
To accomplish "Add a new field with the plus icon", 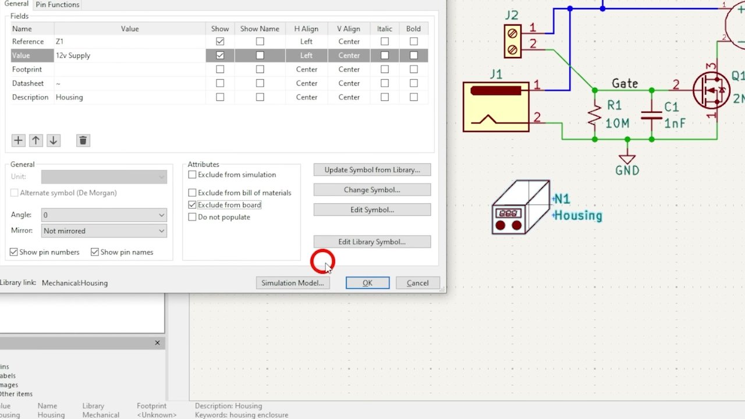I will [18, 140].
